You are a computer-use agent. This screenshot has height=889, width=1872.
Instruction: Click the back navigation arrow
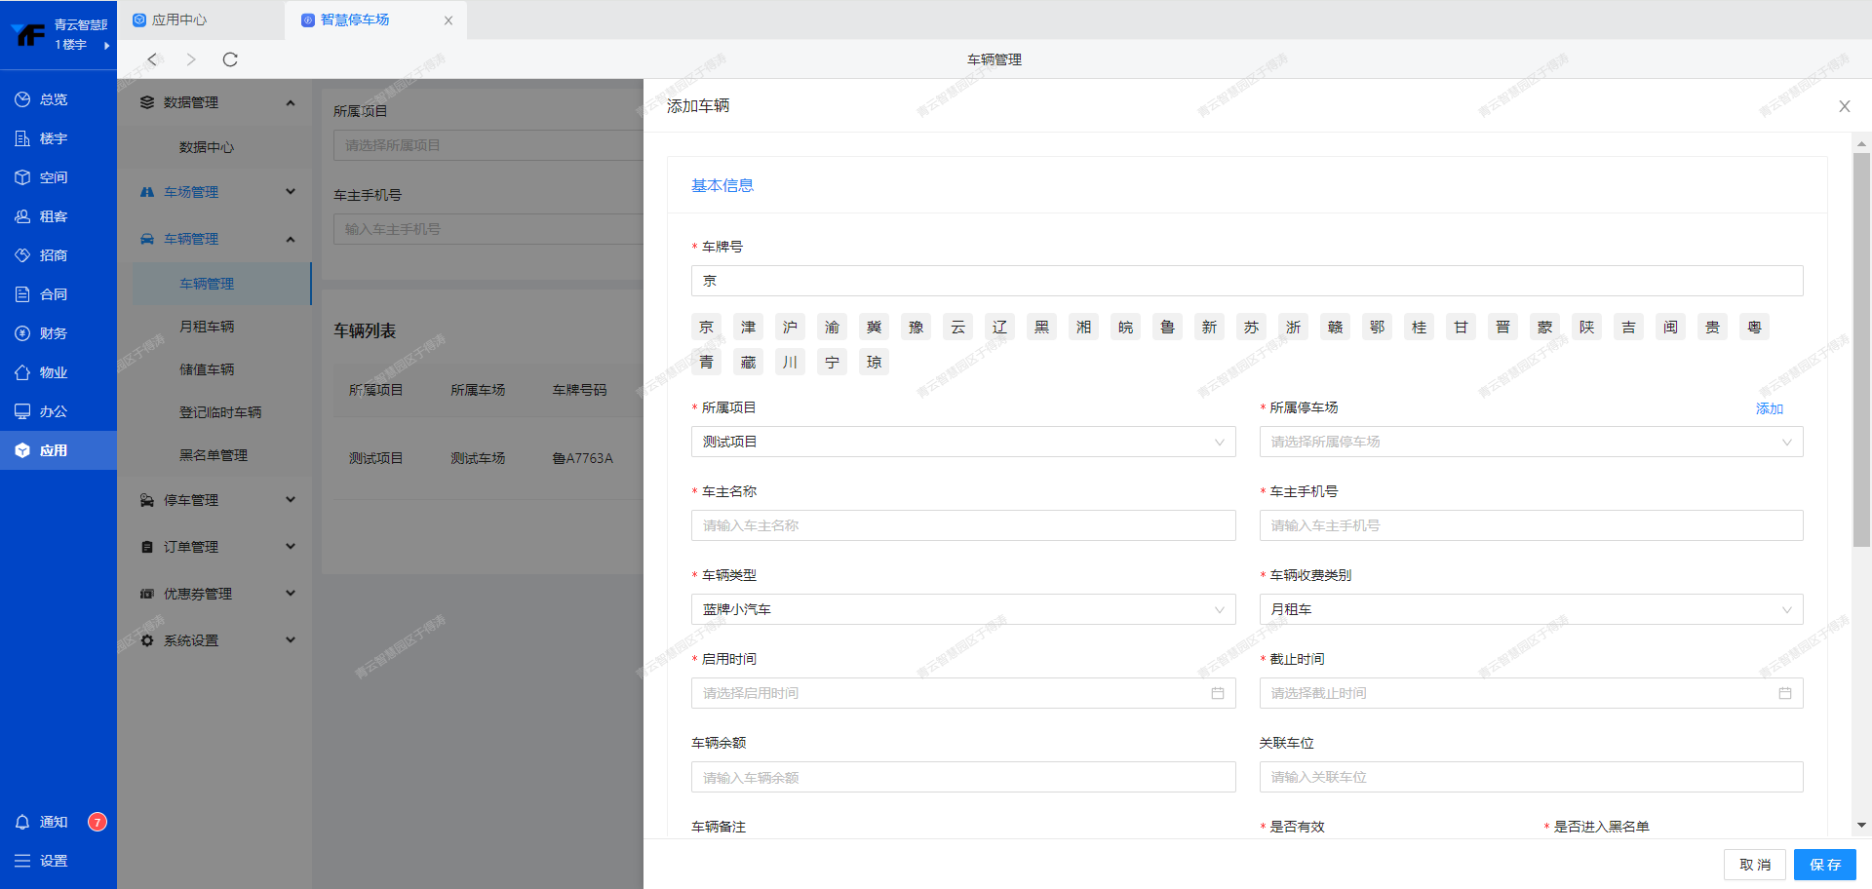pyautogui.click(x=152, y=59)
